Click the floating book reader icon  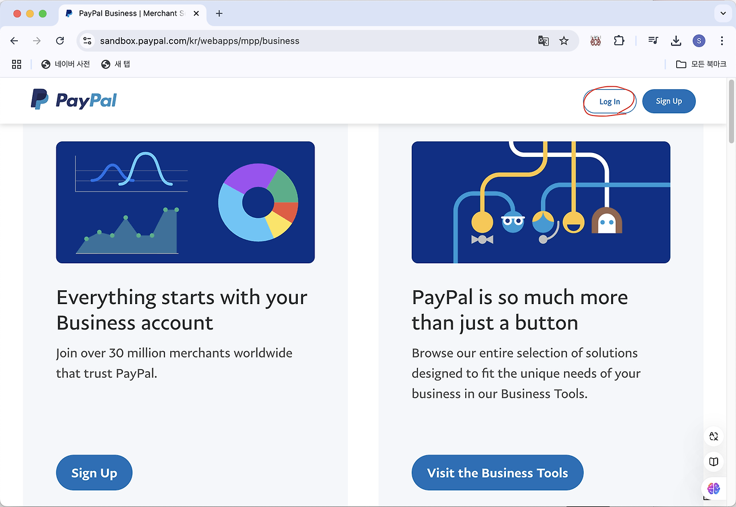(714, 462)
